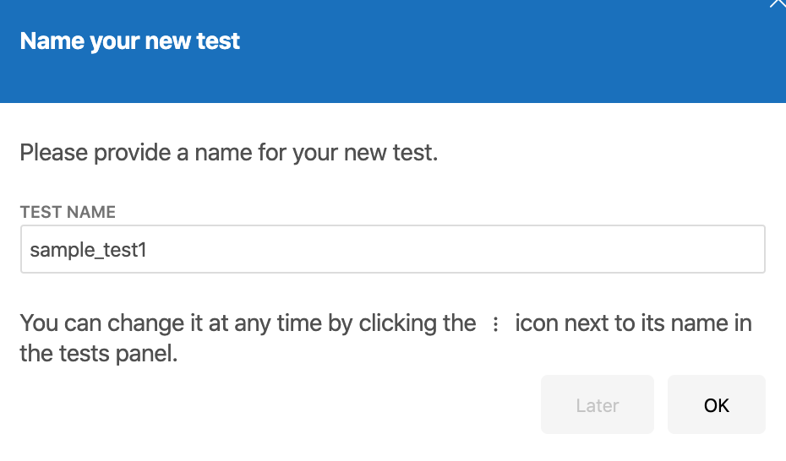Click the Please provide a name instruction text
Image resolution: width=786 pixels, height=461 pixels.
coord(228,153)
